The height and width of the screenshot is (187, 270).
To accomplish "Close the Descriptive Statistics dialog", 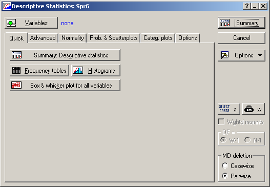I will 263,6.
